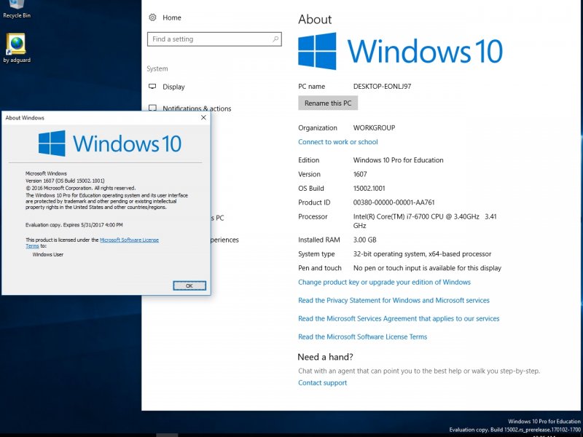Click '© 2016 Microsoft Corporation' dialog text

(x=81, y=188)
